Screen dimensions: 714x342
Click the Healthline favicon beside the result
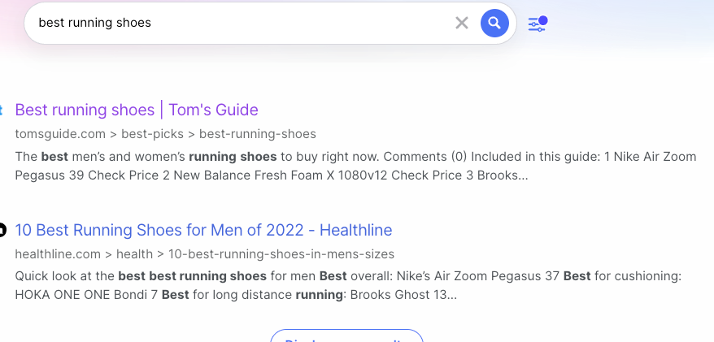(x=2, y=230)
